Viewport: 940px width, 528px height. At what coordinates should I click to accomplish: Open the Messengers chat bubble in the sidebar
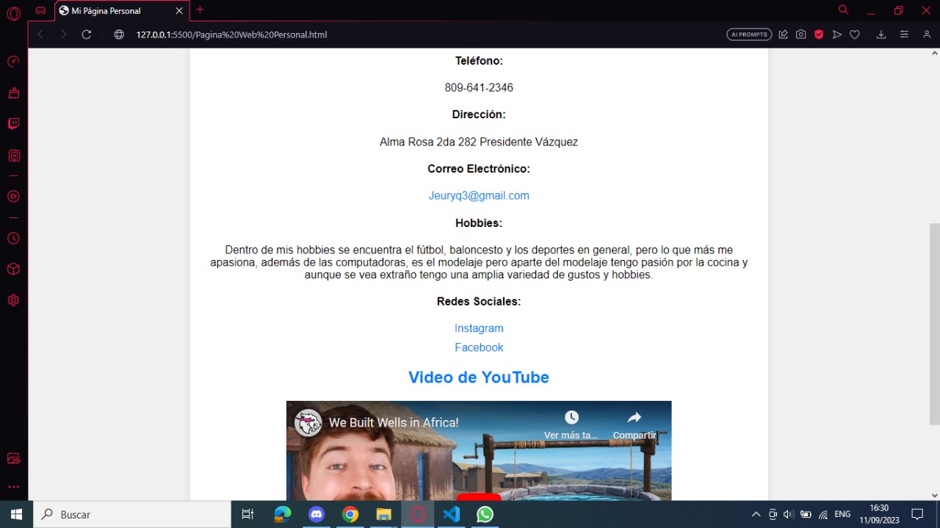click(13, 123)
